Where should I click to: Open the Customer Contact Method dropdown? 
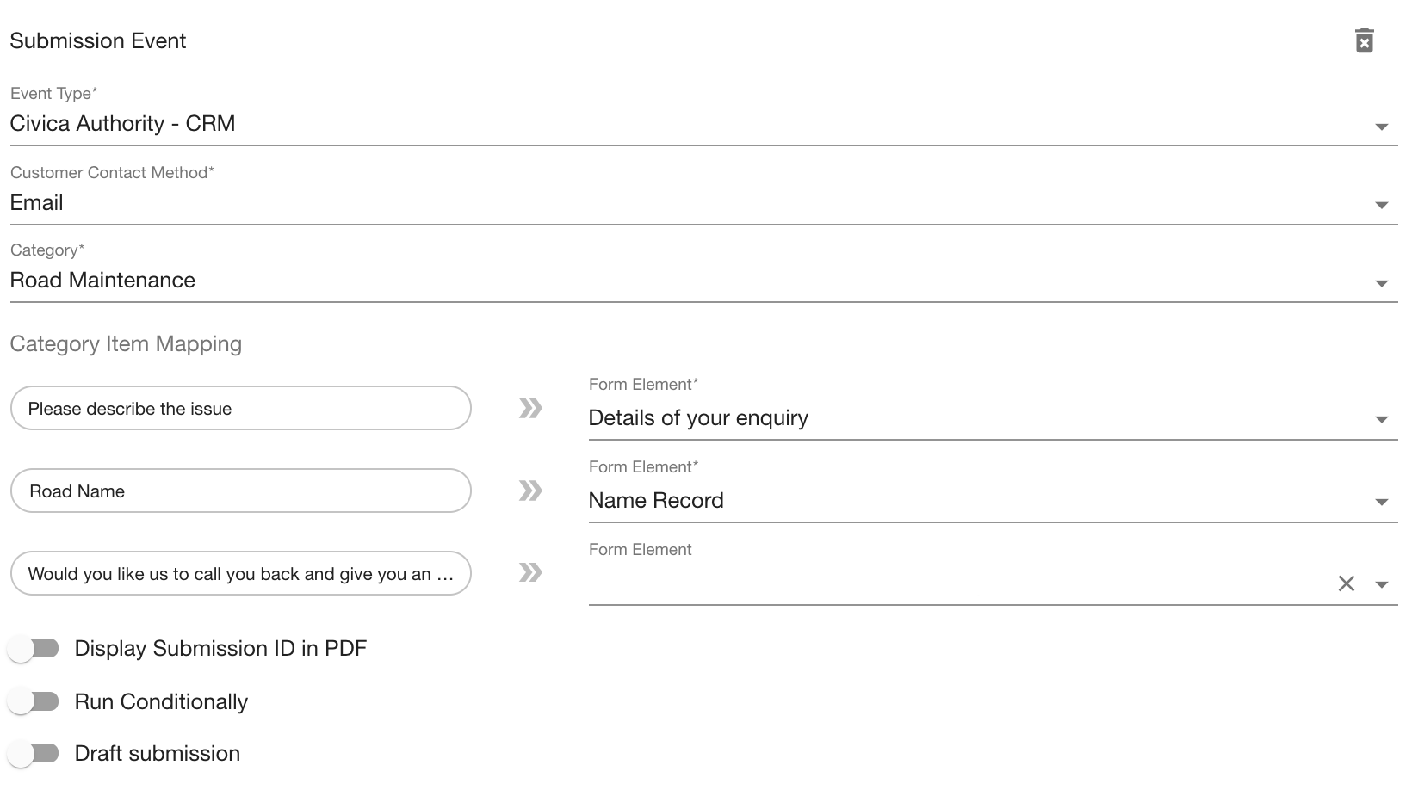pyautogui.click(x=1381, y=205)
